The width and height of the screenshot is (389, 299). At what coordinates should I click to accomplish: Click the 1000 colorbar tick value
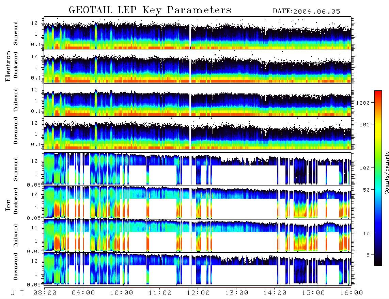(x=363, y=103)
